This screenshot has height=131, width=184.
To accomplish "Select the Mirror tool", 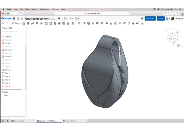I will (x=79, y=23).
